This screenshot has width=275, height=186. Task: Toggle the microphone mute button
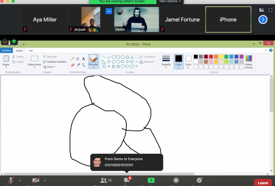(x=11, y=181)
